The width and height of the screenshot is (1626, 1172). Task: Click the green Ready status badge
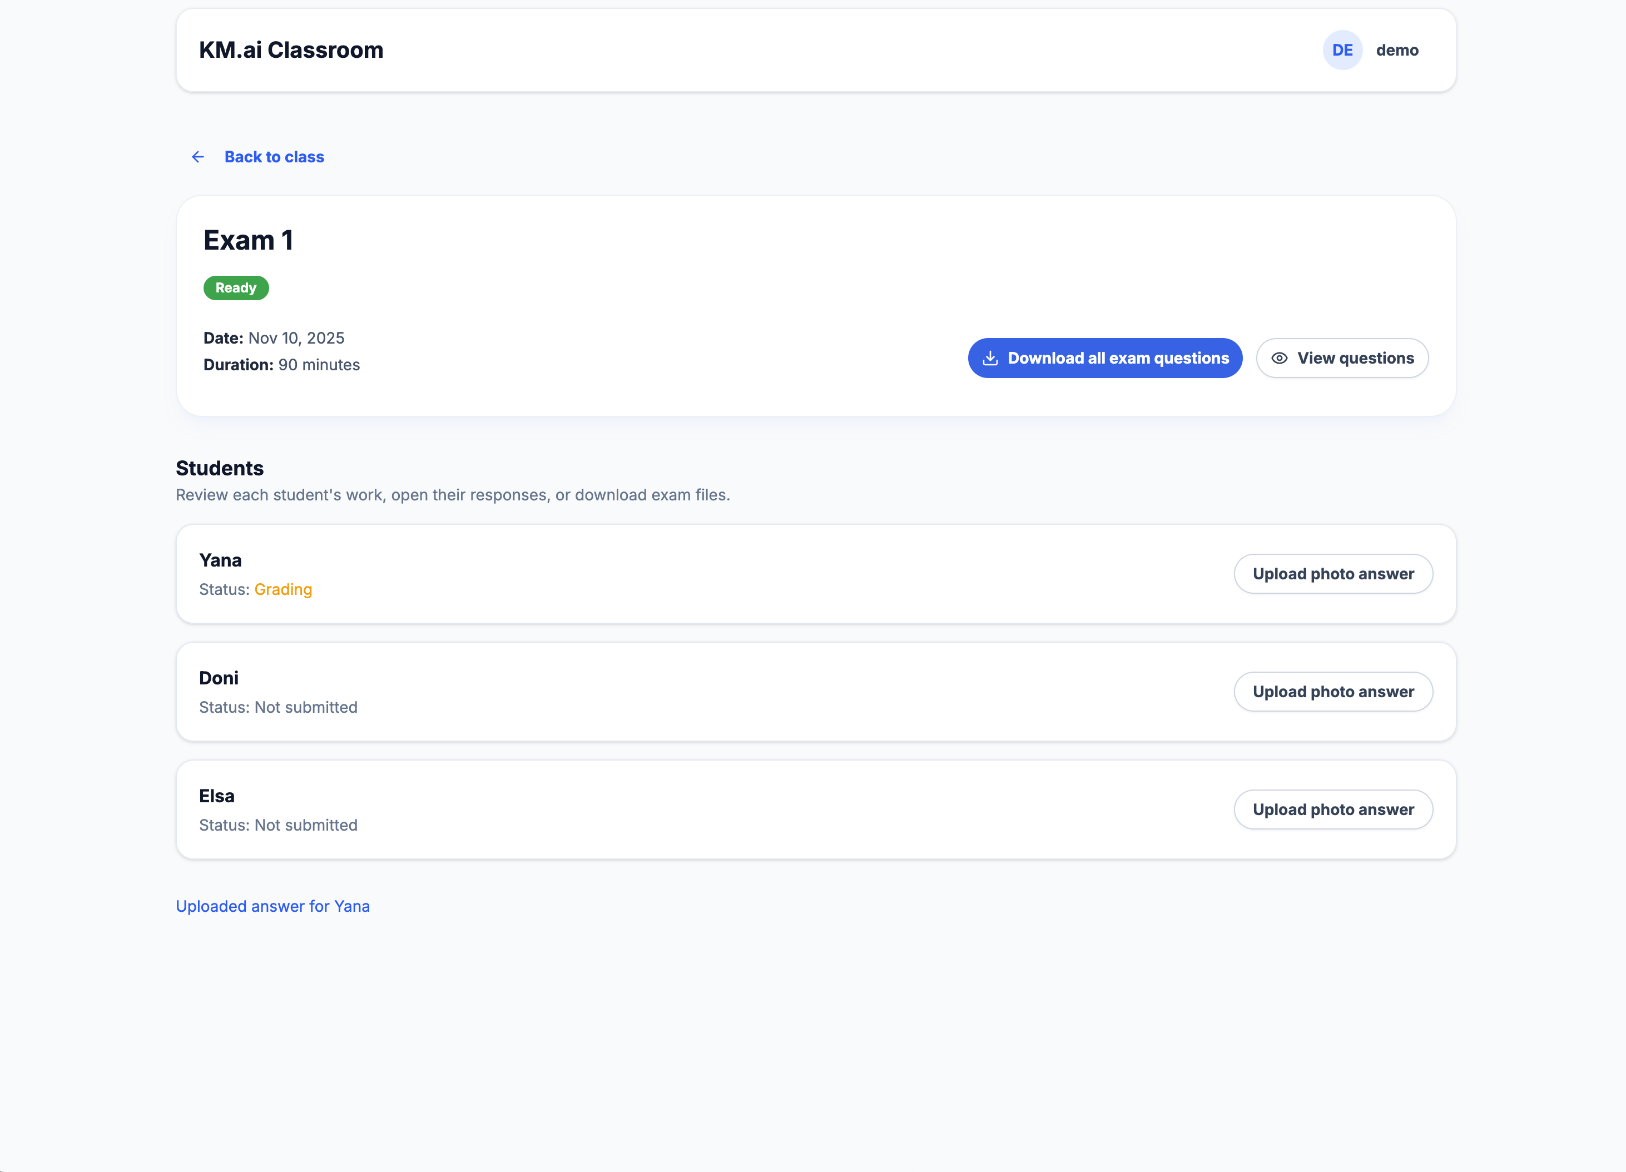pos(236,288)
